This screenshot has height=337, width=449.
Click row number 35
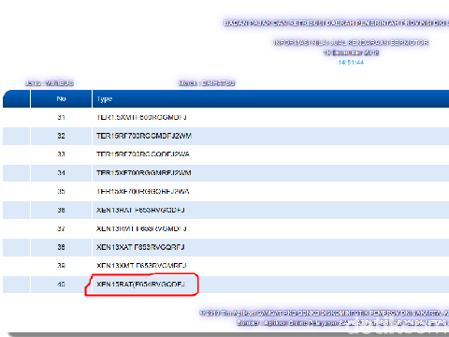point(61,192)
